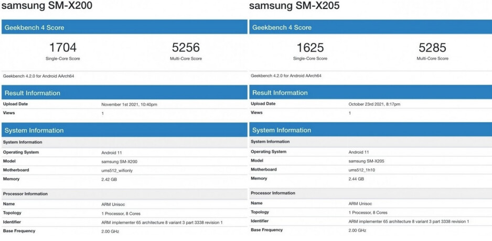Click Geekbench 4 Score header for SM-X200
The image size is (492, 241).
34,27
